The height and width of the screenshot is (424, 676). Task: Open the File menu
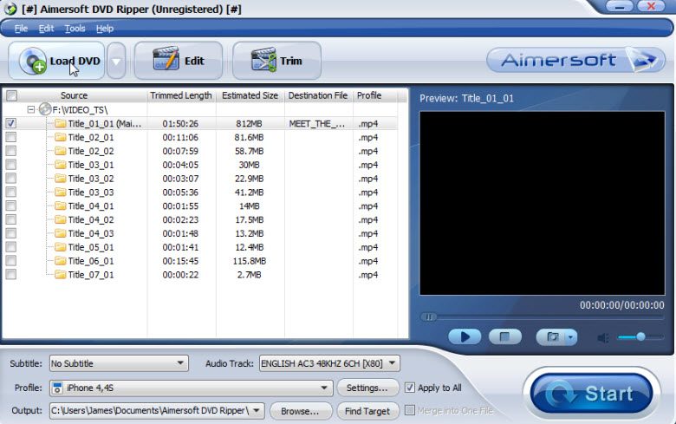(21, 29)
